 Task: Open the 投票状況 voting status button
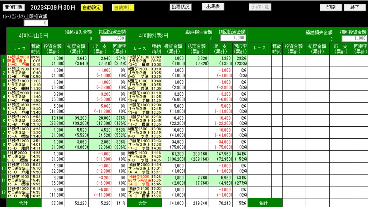(x=181, y=7)
